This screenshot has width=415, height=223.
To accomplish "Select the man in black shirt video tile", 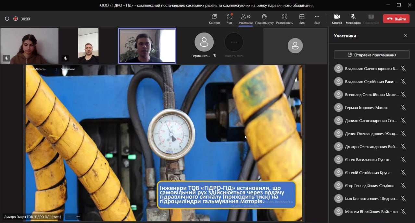I will pyautogui.click(x=88, y=46).
